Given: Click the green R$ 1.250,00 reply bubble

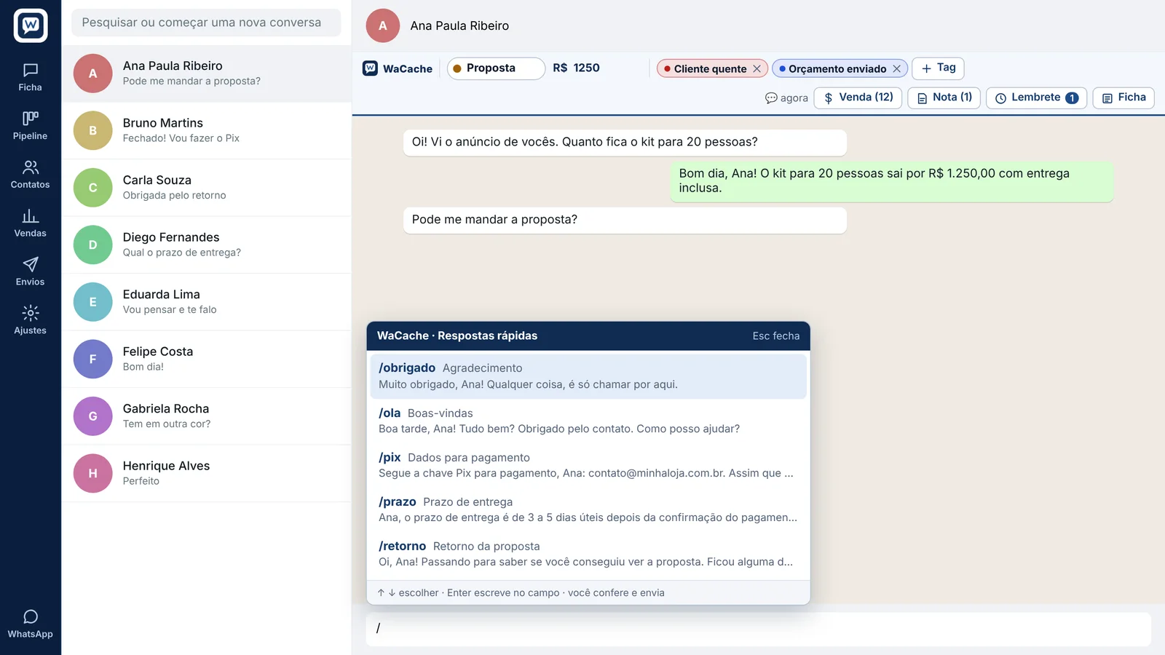Looking at the screenshot, I should point(892,180).
